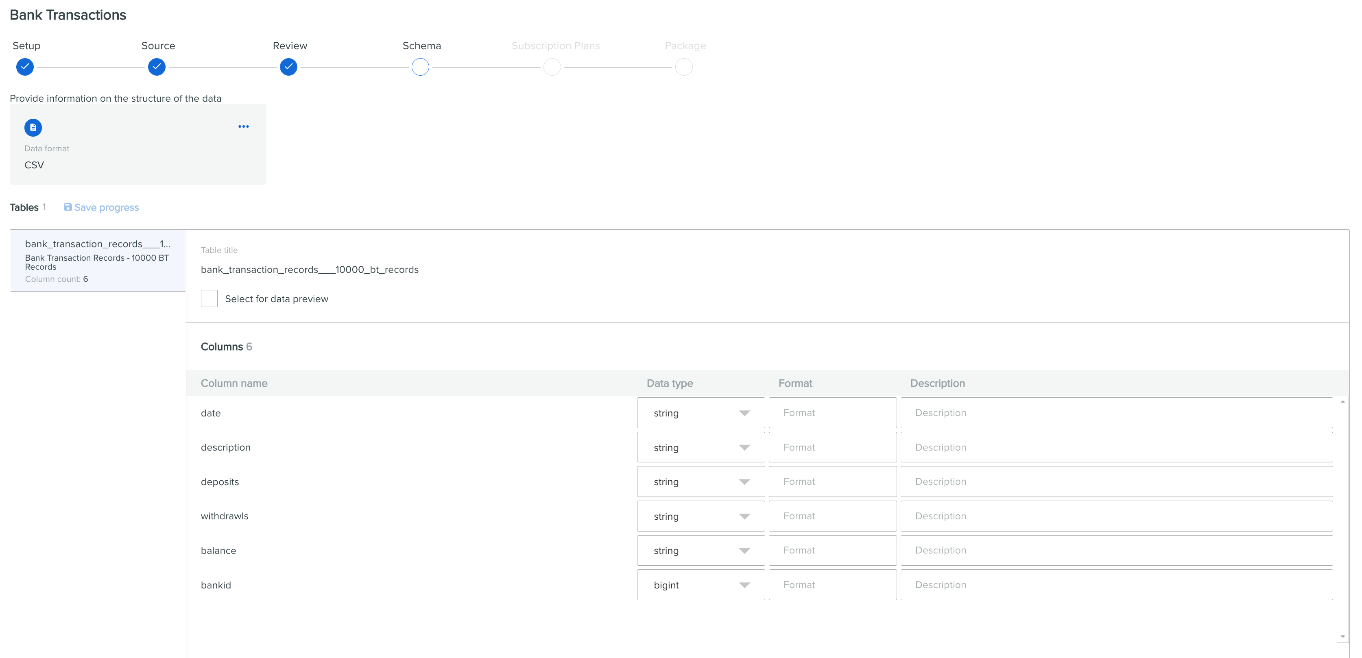Go to the Setup step label
Viewport: 1362px width, 658px height.
tap(26, 46)
